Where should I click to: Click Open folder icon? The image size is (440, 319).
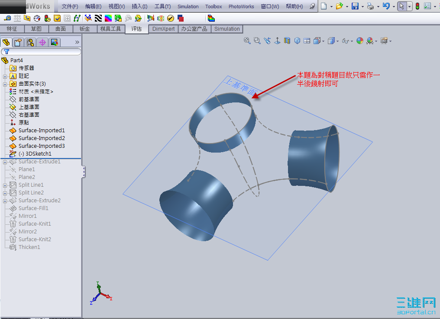click(x=339, y=6)
